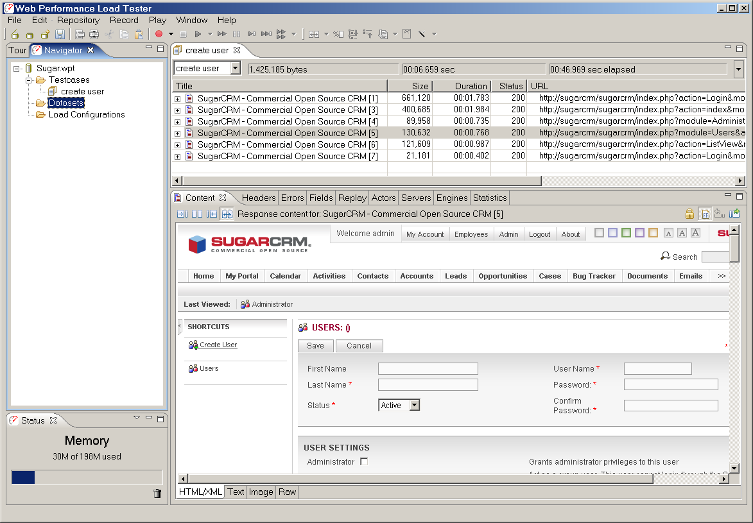Click the percent-page configure toolbar icon
This screenshot has width=753, height=523.
pyautogui.click(x=338, y=34)
